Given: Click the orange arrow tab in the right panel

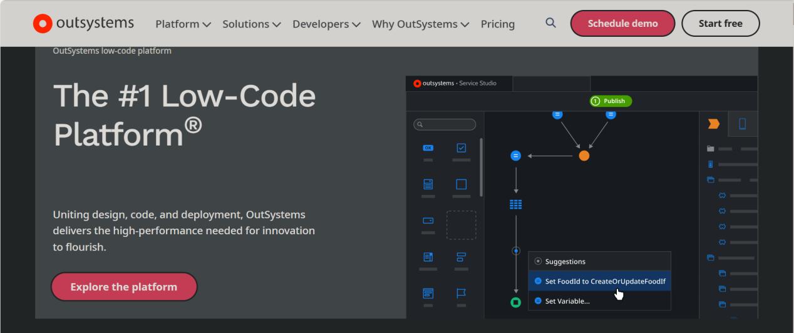Looking at the screenshot, I should (714, 124).
